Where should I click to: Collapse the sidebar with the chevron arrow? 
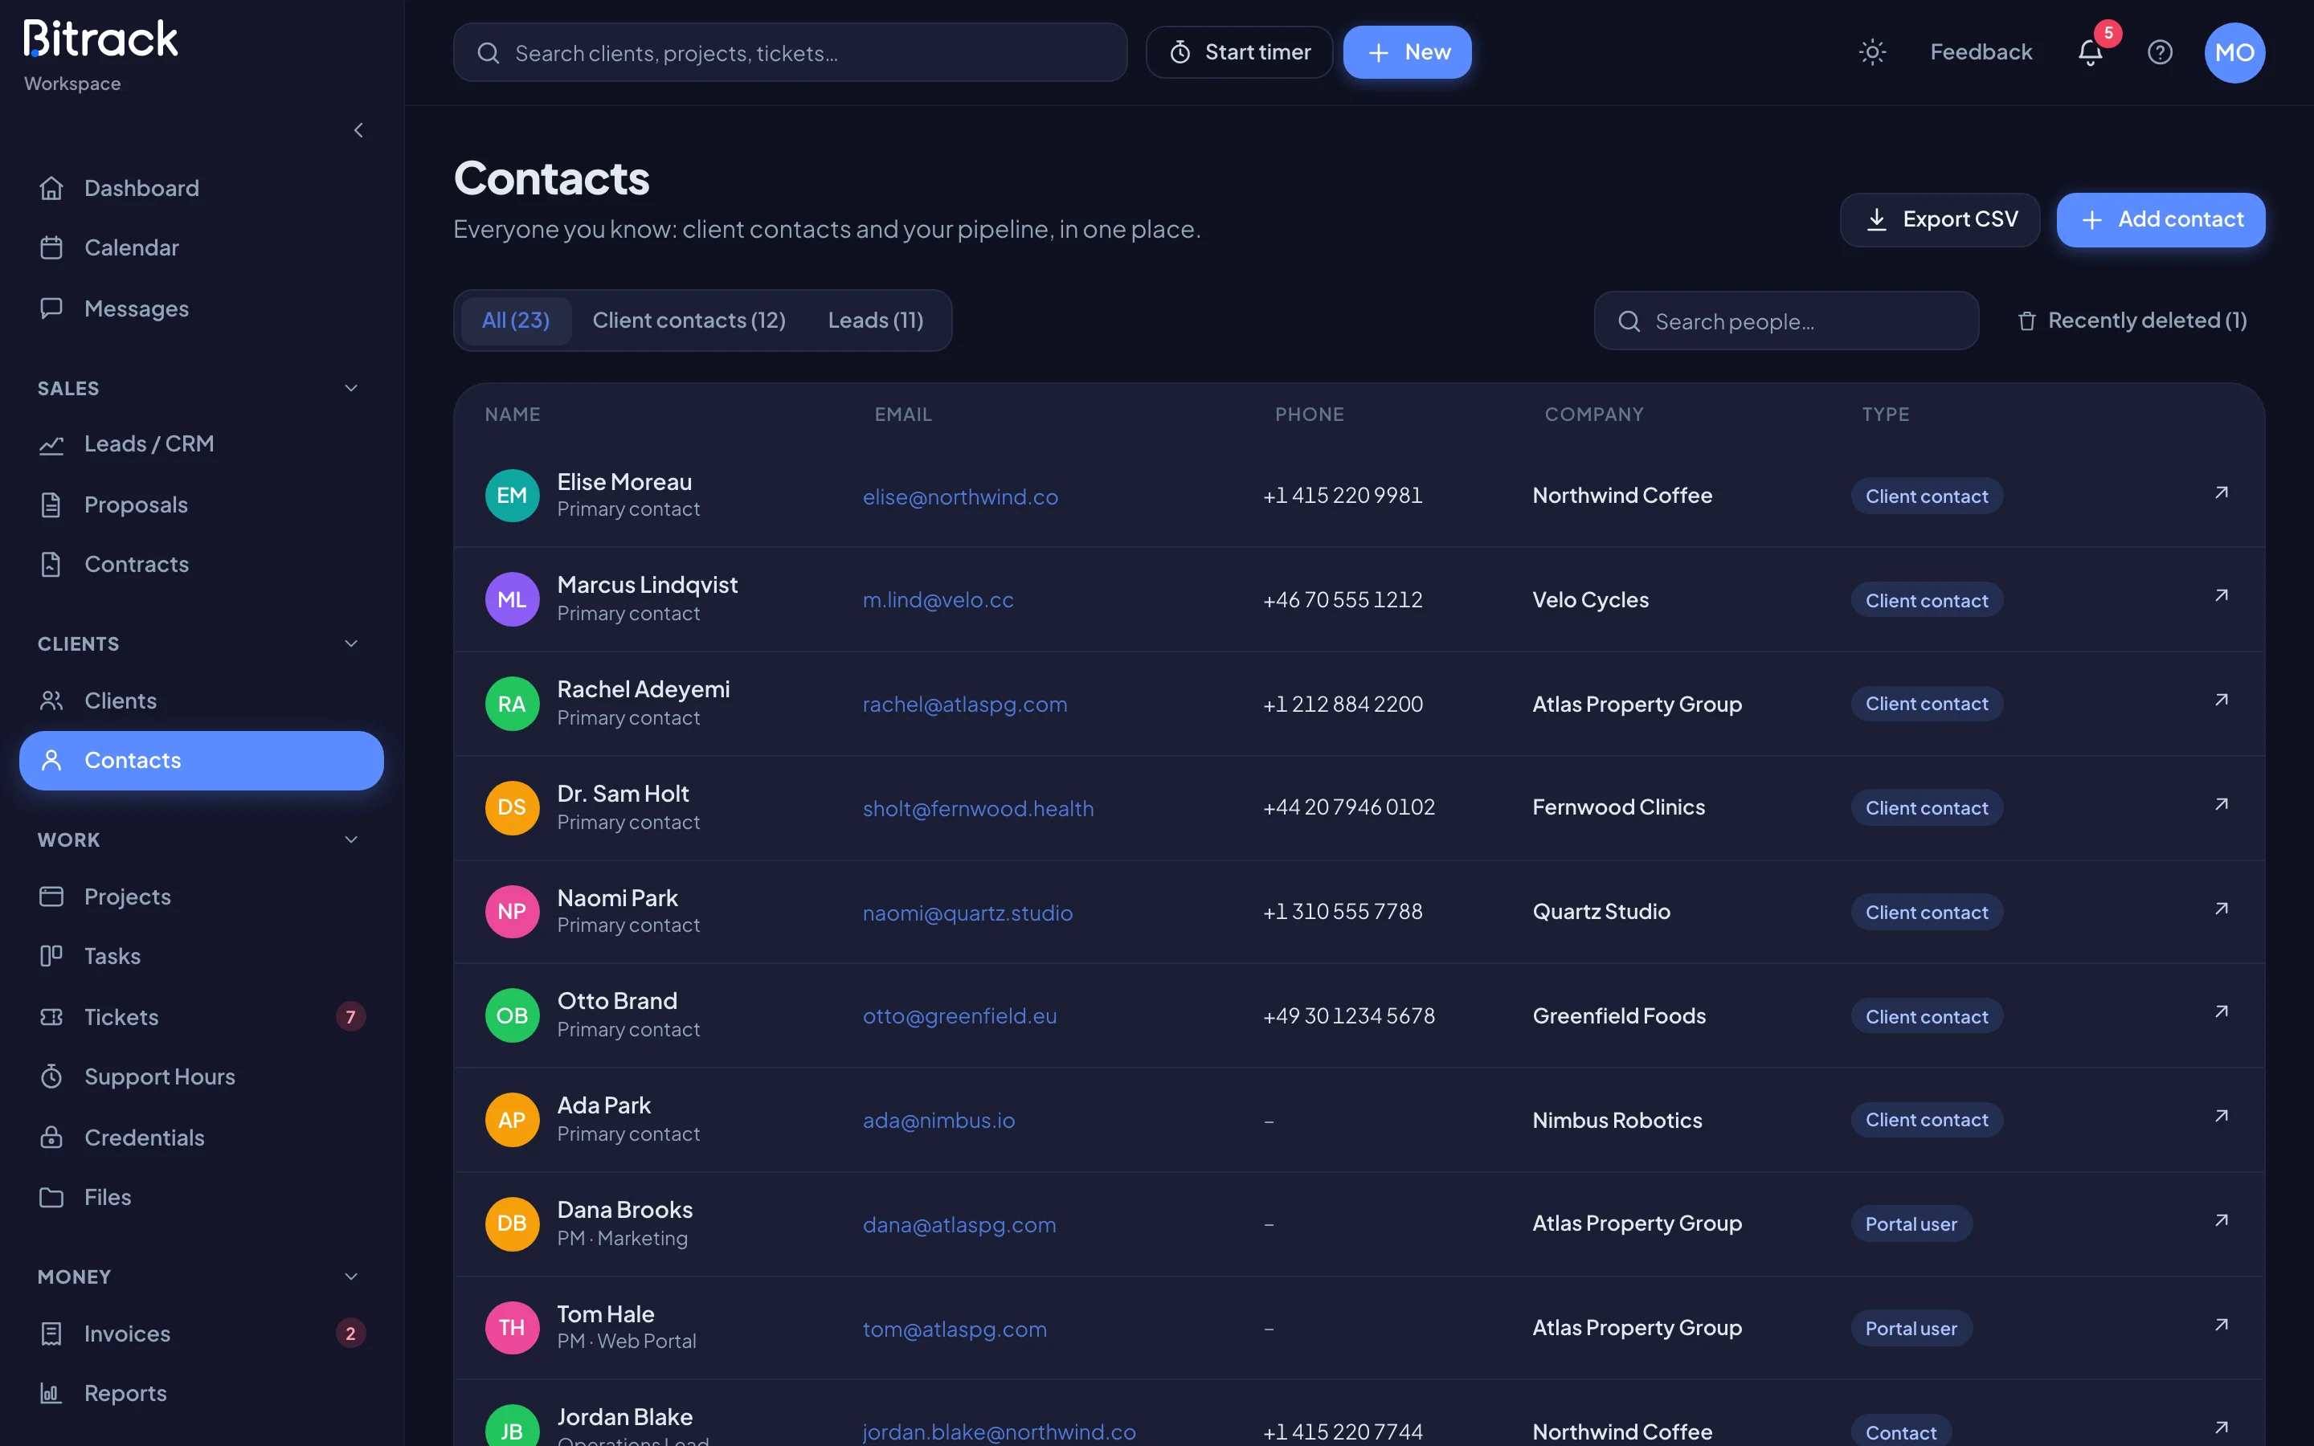(358, 130)
